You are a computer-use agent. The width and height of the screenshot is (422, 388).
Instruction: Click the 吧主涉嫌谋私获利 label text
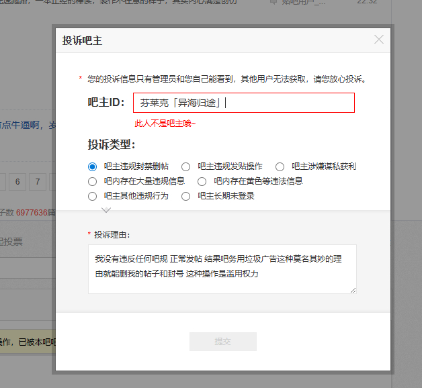pos(324,166)
